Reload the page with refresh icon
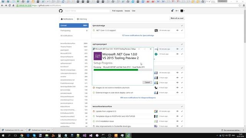This screenshot has width=246, height=138. (x=10, y=5)
